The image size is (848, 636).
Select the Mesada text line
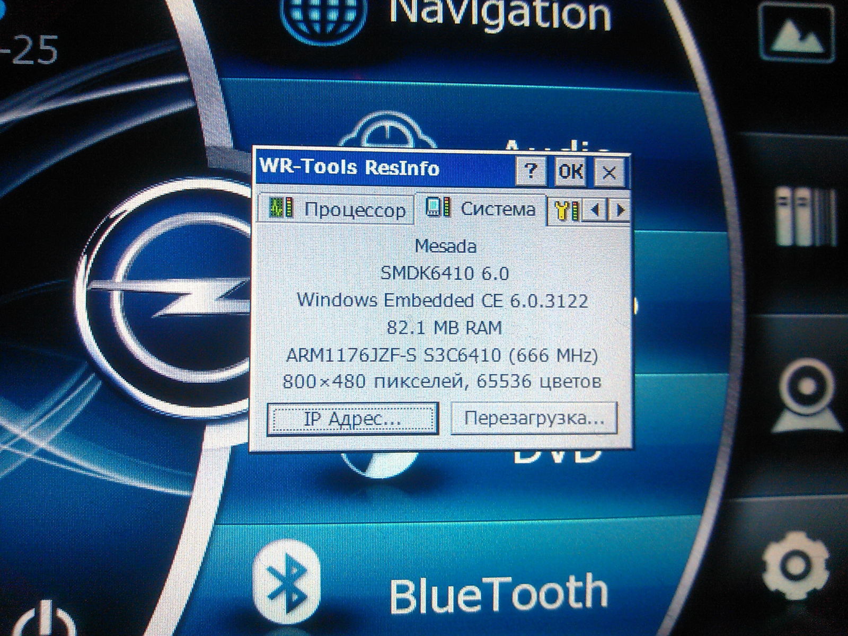click(445, 246)
